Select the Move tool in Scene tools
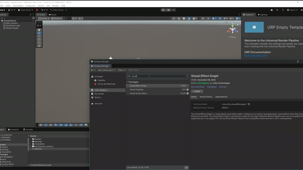303x170 pixels. click(39, 33)
